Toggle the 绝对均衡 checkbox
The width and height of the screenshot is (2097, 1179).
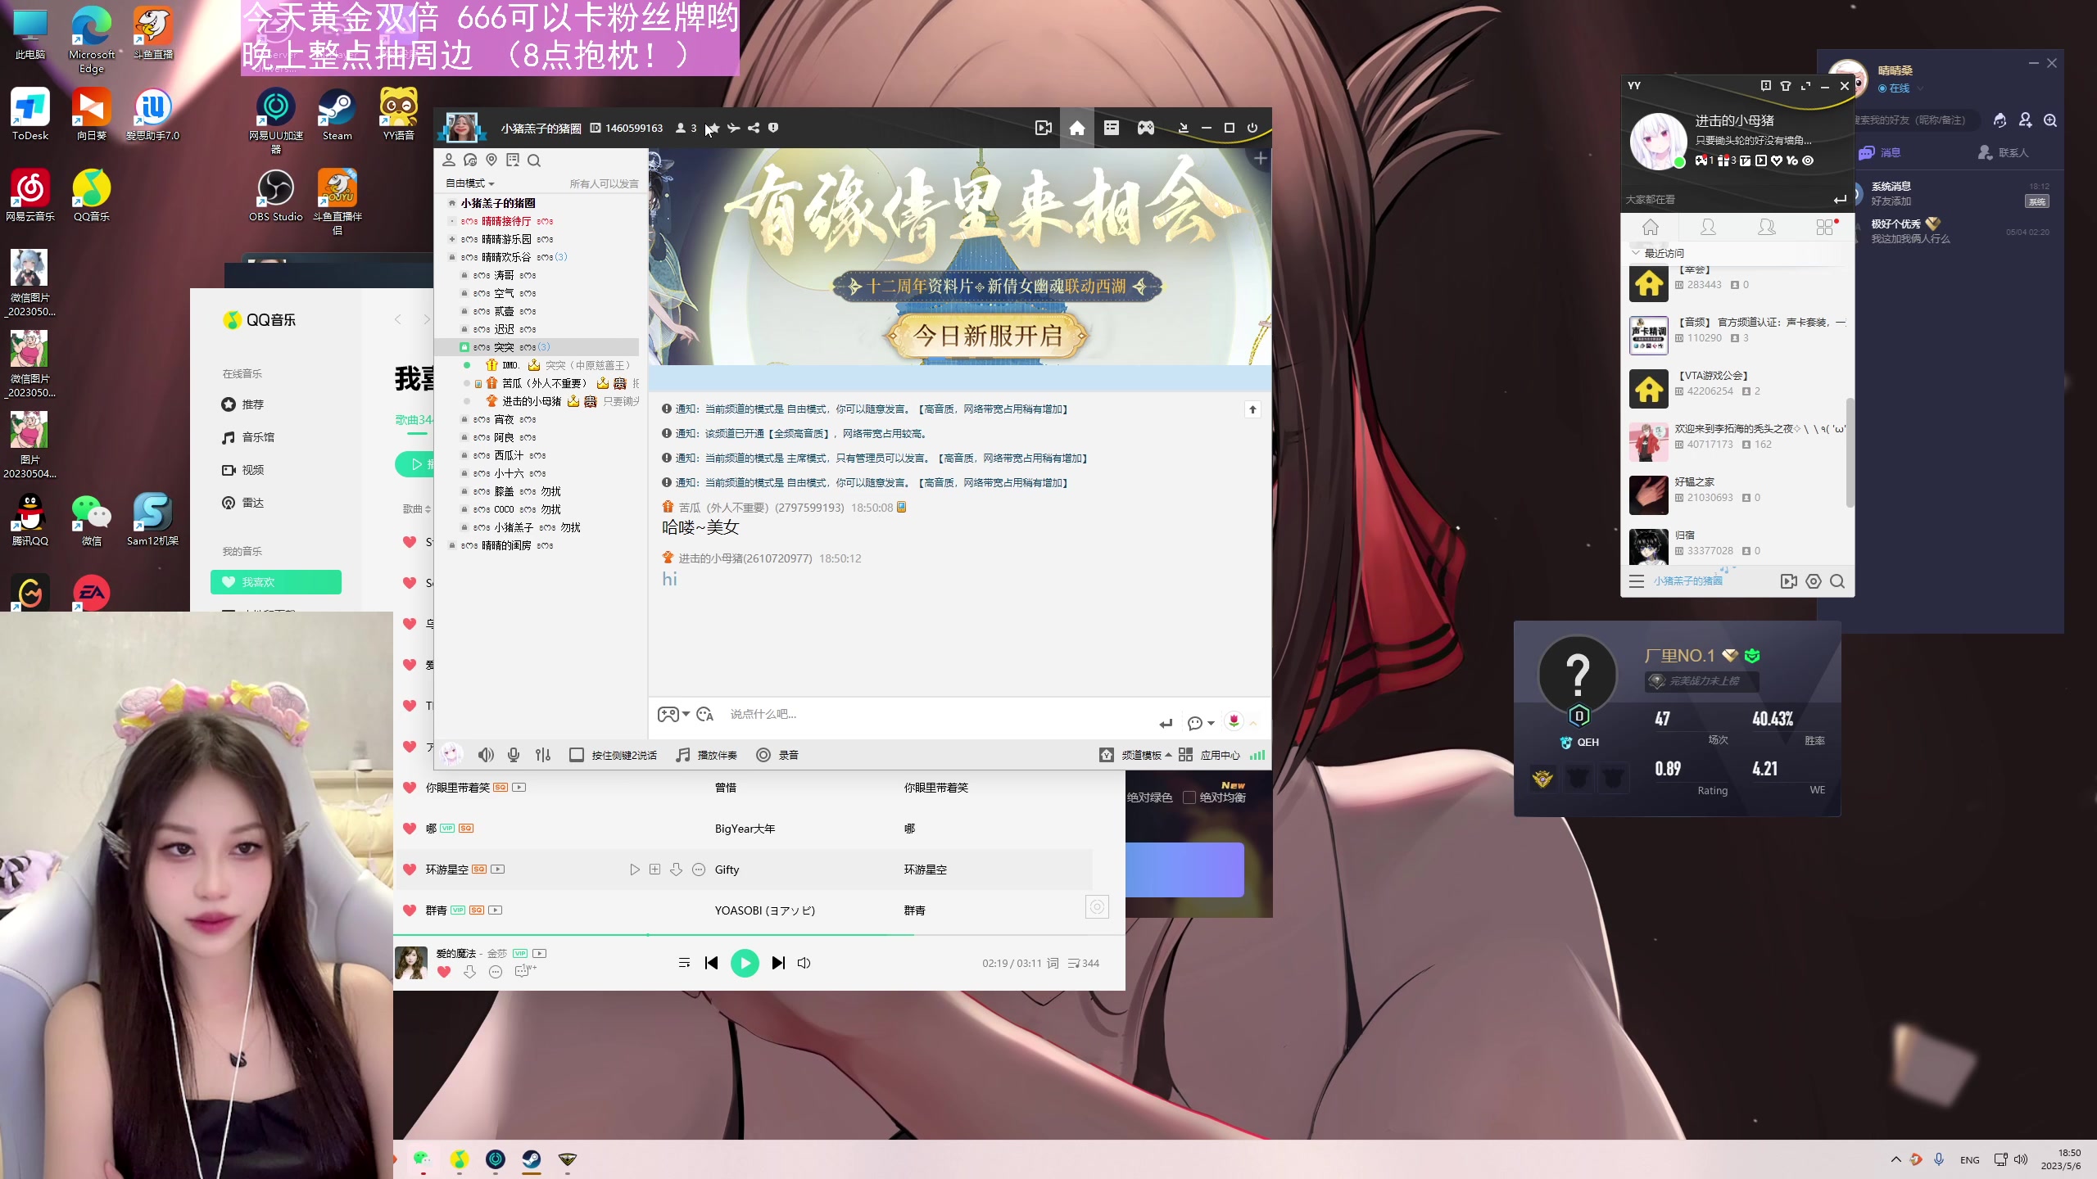click(1189, 797)
